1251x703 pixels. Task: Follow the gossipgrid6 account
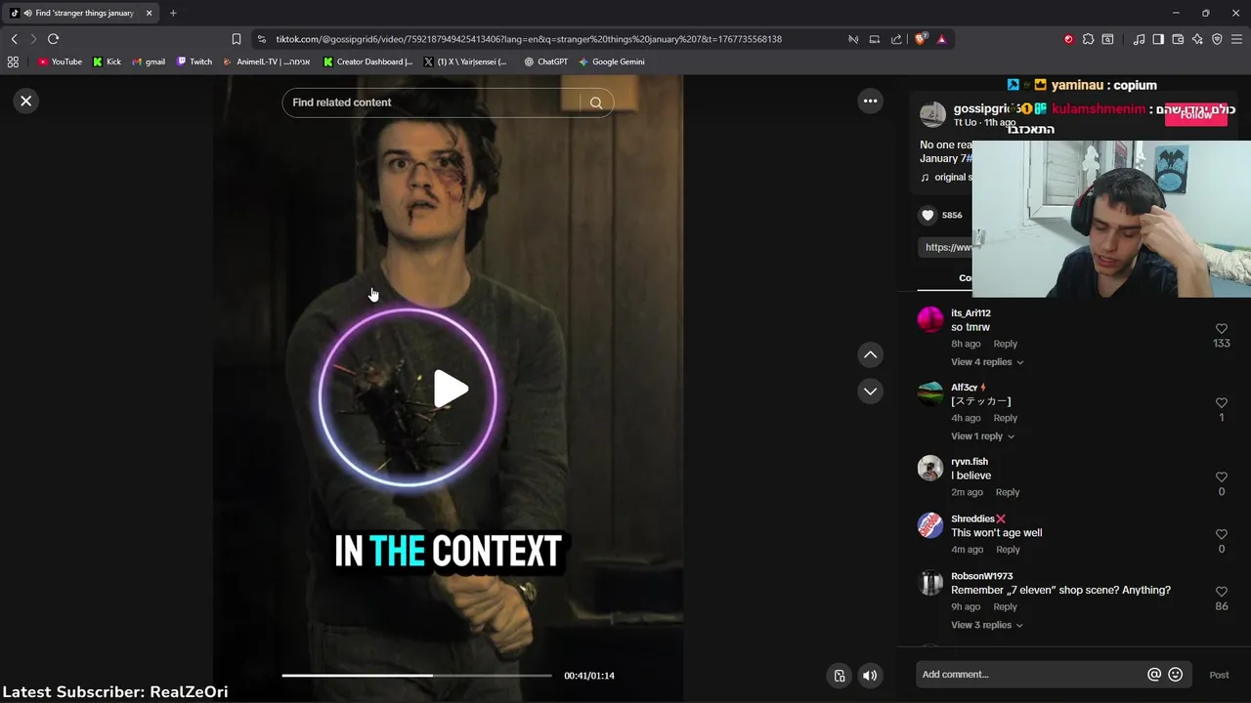click(1195, 114)
